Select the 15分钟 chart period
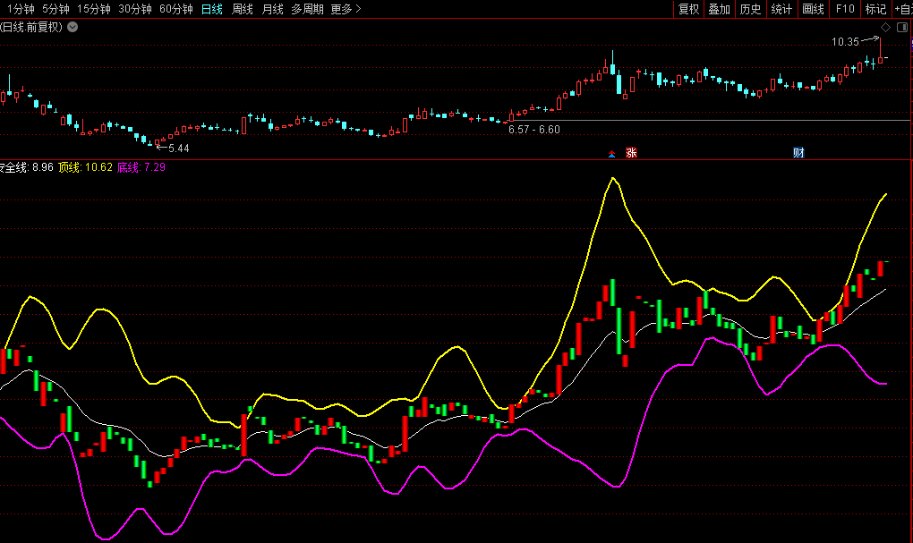Screen dimensions: 913x543 (x=94, y=9)
